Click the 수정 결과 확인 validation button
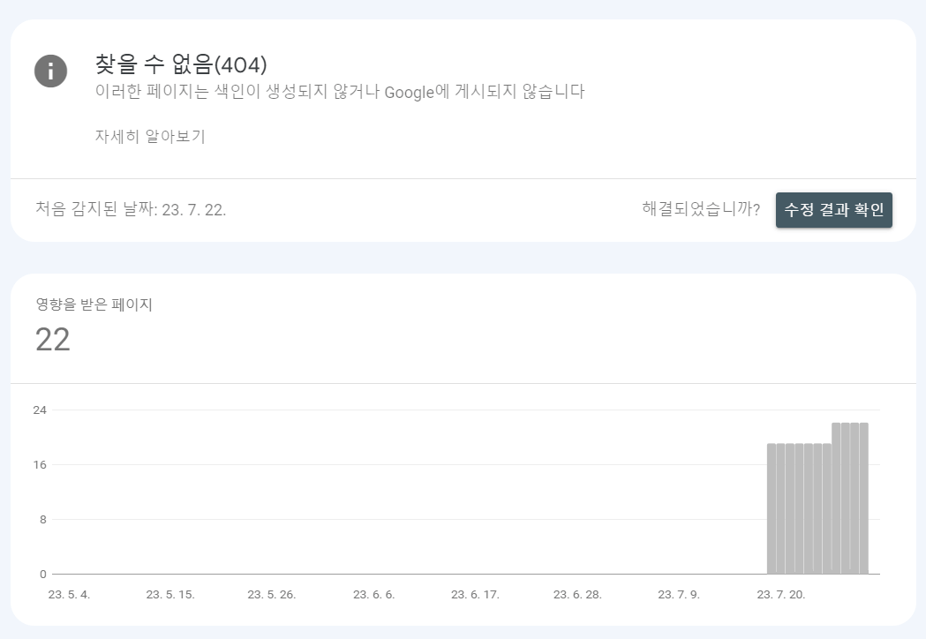 pyautogui.click(x=833, y=210)
